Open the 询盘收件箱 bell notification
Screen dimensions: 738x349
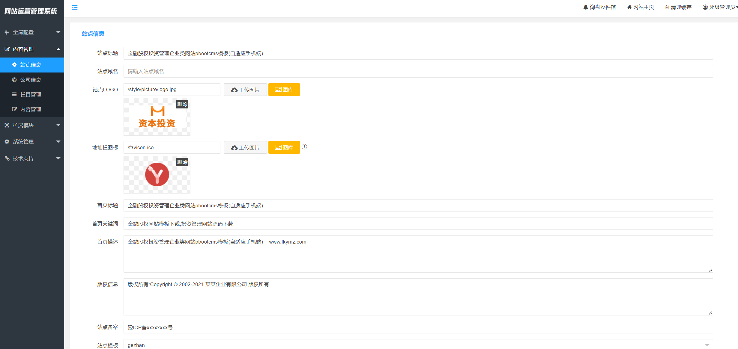(x=599, y=7)
